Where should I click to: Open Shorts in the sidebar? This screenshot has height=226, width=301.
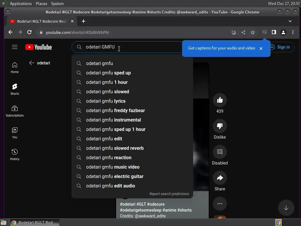coord(15,89)
